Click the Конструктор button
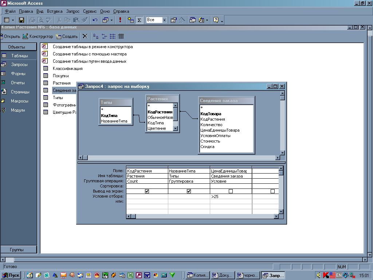 coord(38,36)
